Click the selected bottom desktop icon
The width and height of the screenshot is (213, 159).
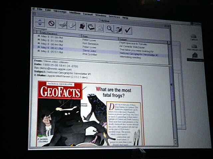(x=195, y=57)
